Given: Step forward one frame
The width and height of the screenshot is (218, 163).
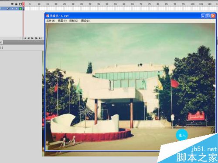Looking at the screenshot, I should click(36, 38).
